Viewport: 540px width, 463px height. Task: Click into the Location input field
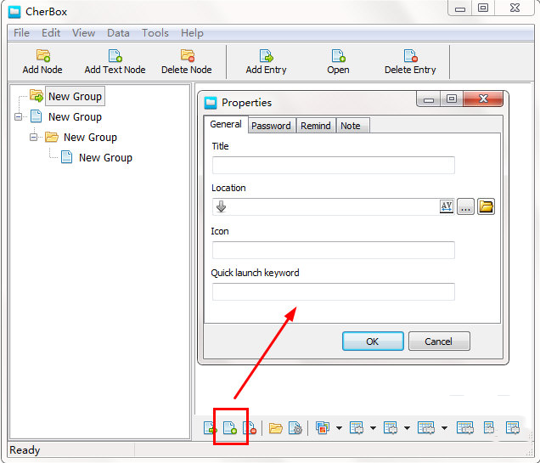(x=334, y=206)
